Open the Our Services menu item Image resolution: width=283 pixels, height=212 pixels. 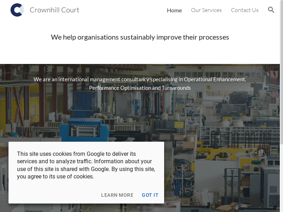coord(206,10)
